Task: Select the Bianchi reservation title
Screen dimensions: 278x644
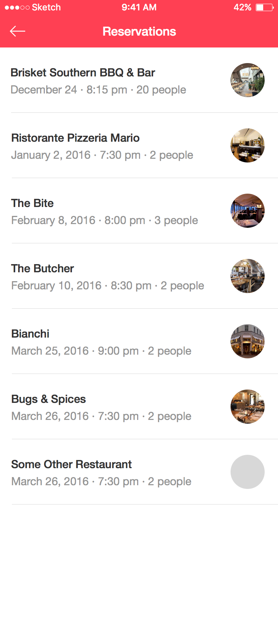Action: [30, 334]
